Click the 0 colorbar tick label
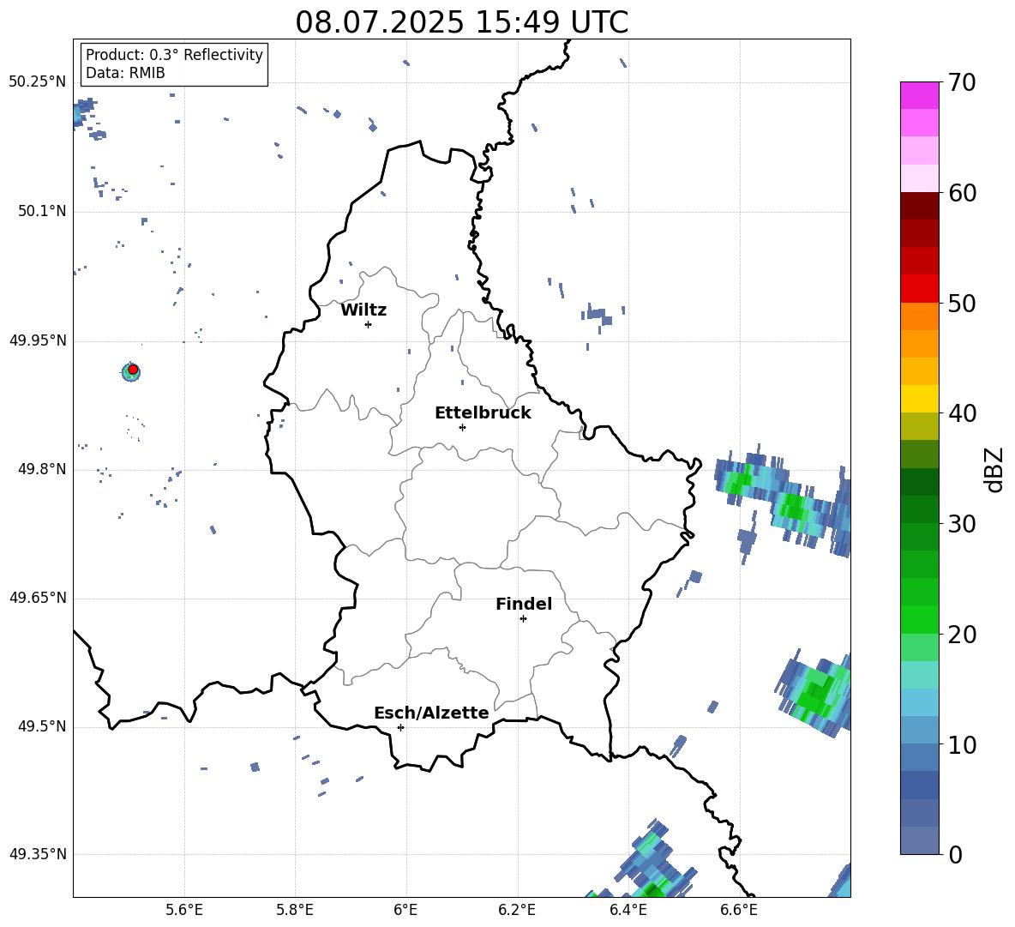This screenshot has height=927, width=1015. click(x=954, y=855)
